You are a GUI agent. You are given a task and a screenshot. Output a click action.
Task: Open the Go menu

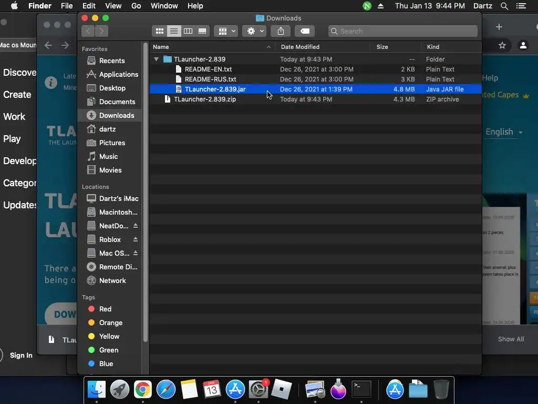(x=136, y=6)
